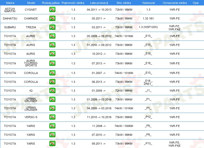Click the Moc silnika column header
The image size is (204, 148).
coord(124,3)
